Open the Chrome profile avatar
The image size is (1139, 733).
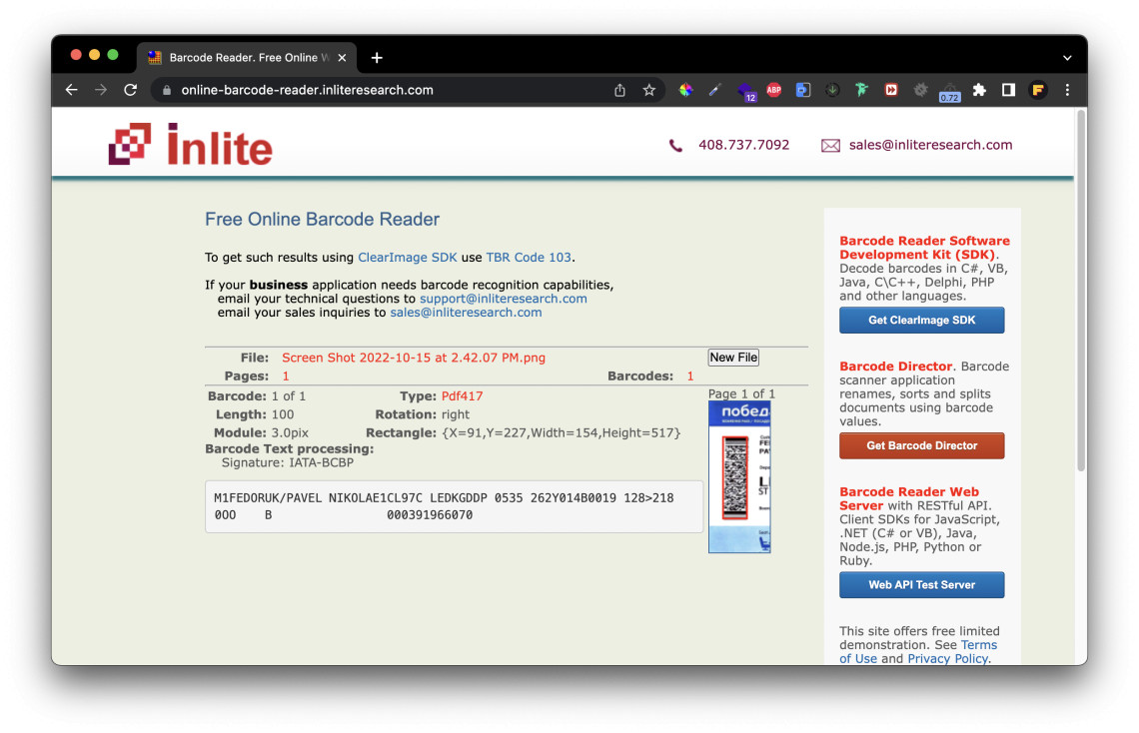(x=1038, y=90)
